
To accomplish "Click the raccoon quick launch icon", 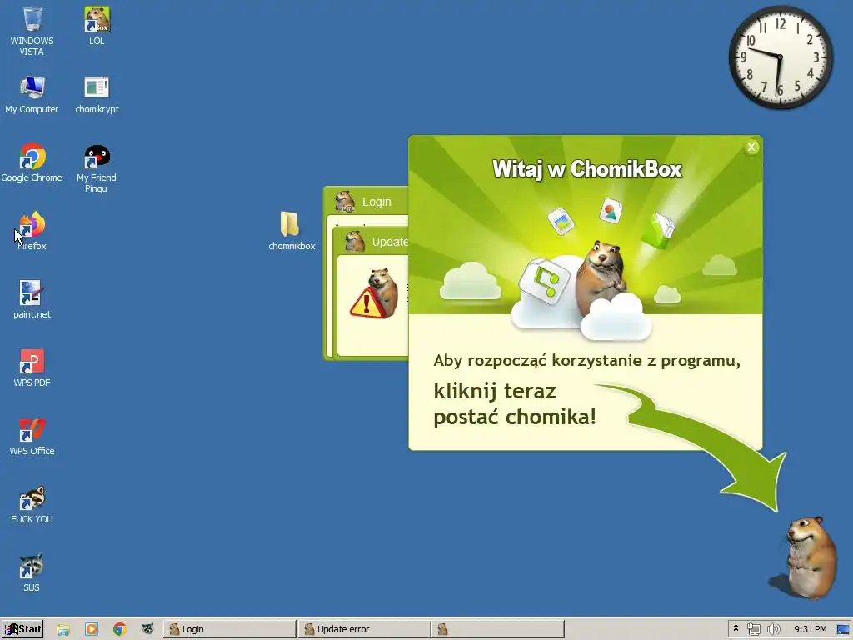I will [x=148, y=629].
